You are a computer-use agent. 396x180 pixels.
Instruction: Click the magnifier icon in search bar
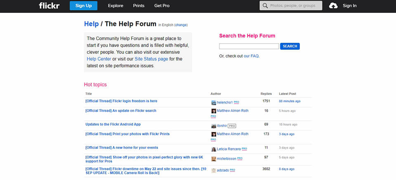click(x=265, y=5)
